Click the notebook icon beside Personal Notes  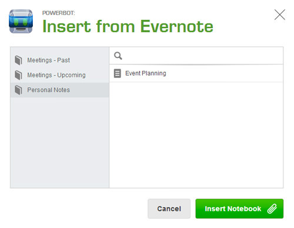18,90
